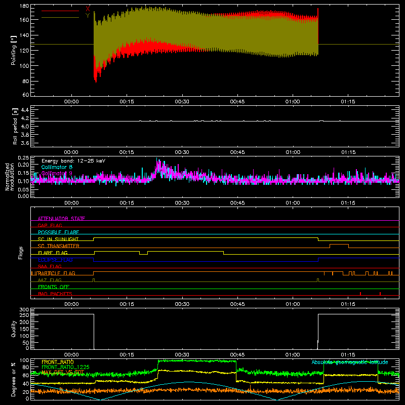
Task: Click the SC_IN_SUNLIGHT flag label
Action: (58, 239)
